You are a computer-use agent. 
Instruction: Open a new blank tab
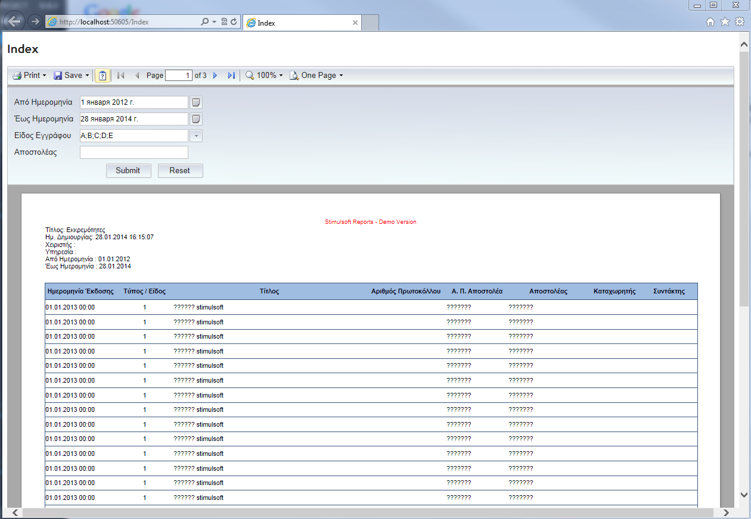tap(370, 23)
